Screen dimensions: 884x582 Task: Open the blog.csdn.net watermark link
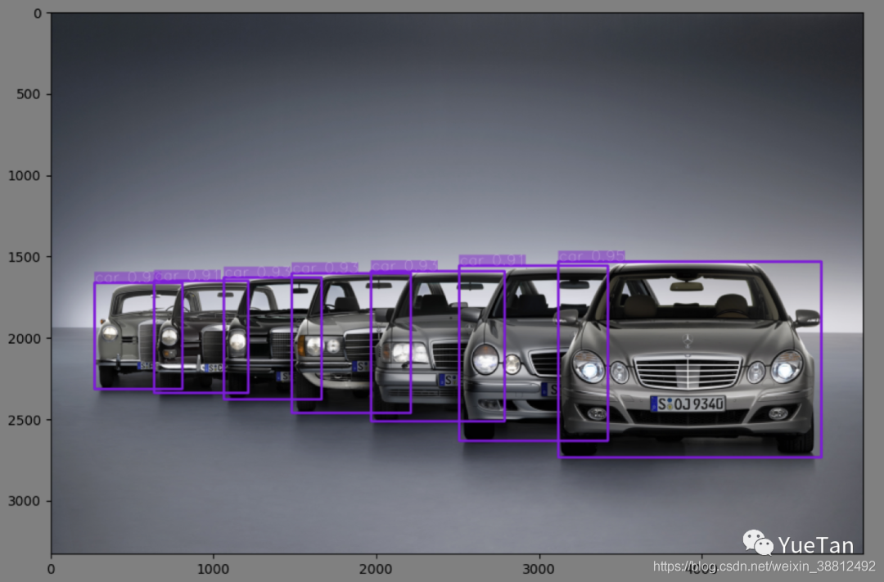point(764,566)
